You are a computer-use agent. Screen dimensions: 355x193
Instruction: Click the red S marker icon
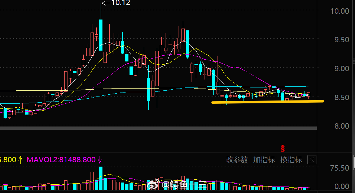[282, 148]
